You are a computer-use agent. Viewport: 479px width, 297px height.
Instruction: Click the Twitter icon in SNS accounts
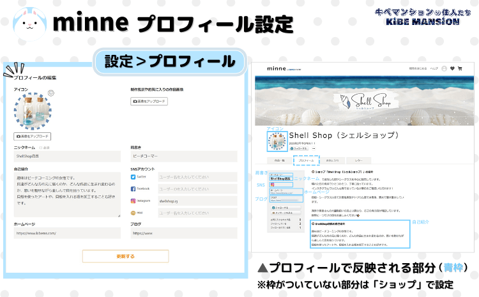[x=133, y=177]
